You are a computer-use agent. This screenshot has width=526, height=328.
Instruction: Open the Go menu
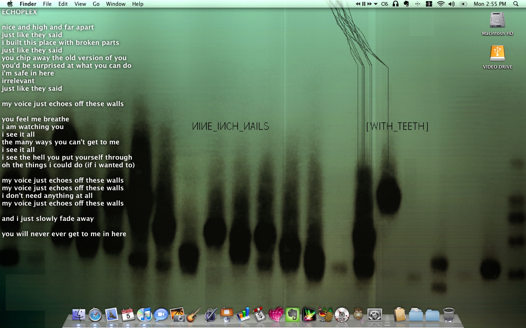coord(96,4)
